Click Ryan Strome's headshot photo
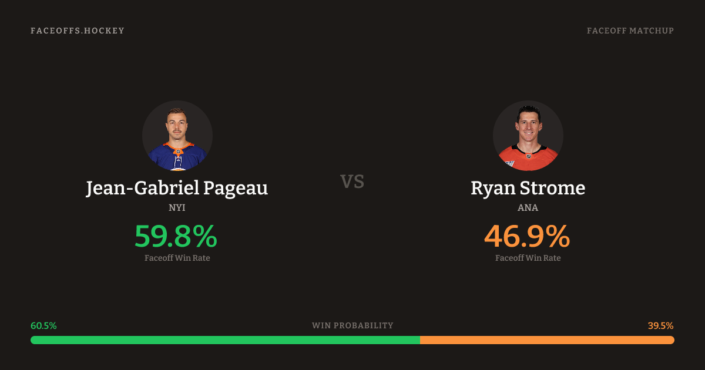Screen dimensions: 705x370 coord(528,136)
